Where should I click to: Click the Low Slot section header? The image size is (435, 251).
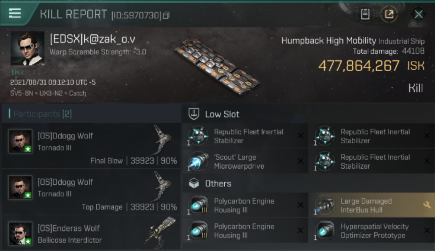pos(222,114)
